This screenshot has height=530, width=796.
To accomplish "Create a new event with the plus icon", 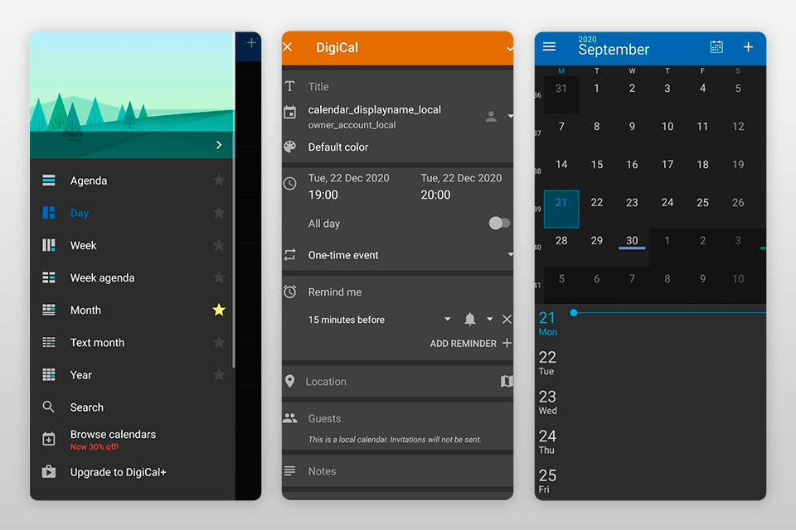I will pyautogui.click(x=749, y=47).
